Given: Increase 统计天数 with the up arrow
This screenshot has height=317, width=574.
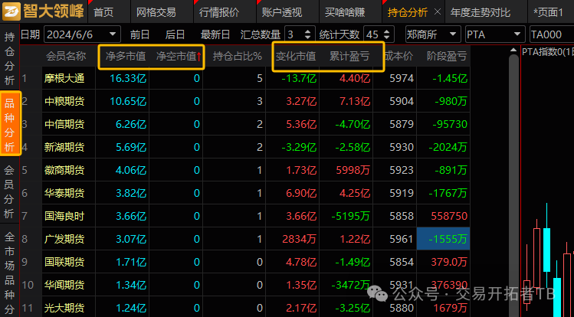Looking at the screenshot, I should (x=387, y=31).
